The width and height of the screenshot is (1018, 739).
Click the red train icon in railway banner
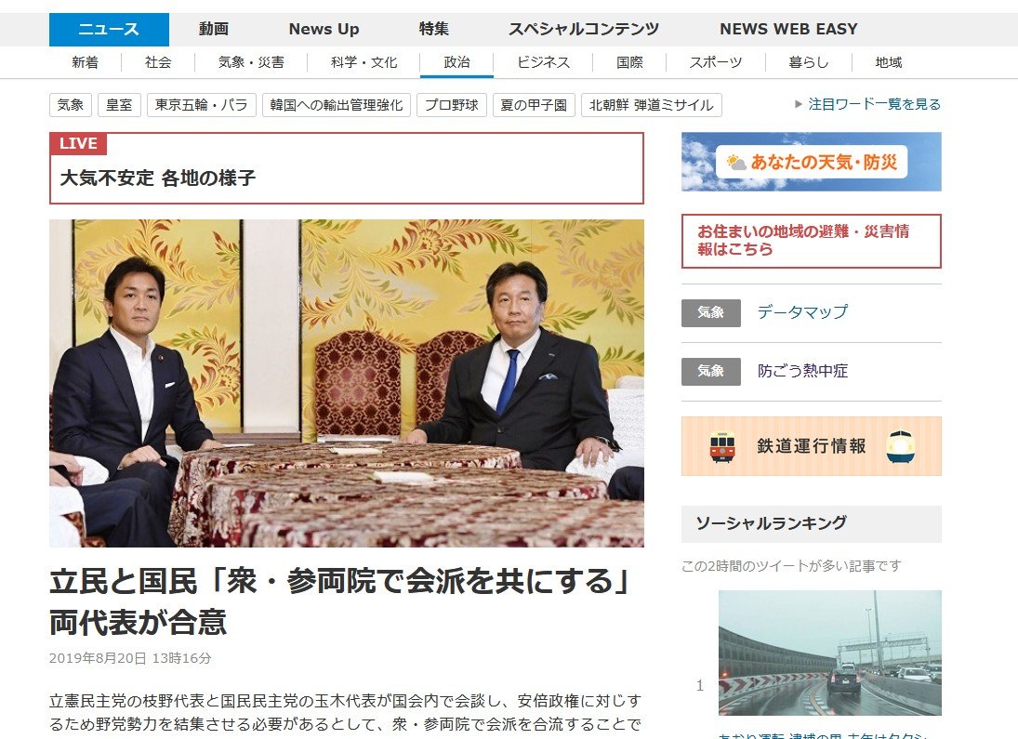[x=722, y=446]
